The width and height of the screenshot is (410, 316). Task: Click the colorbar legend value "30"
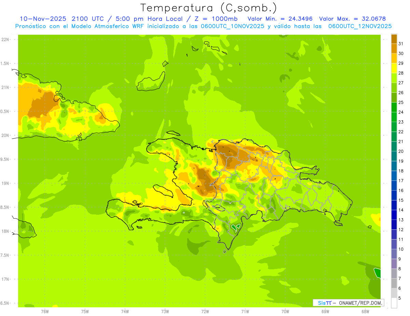pyautogui.click(x=401, y=53)
